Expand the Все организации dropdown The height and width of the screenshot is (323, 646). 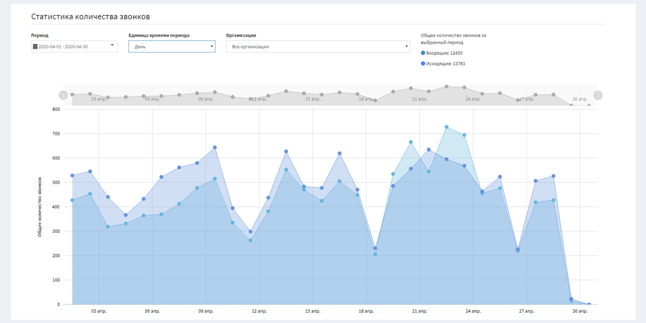pos(318,47)
